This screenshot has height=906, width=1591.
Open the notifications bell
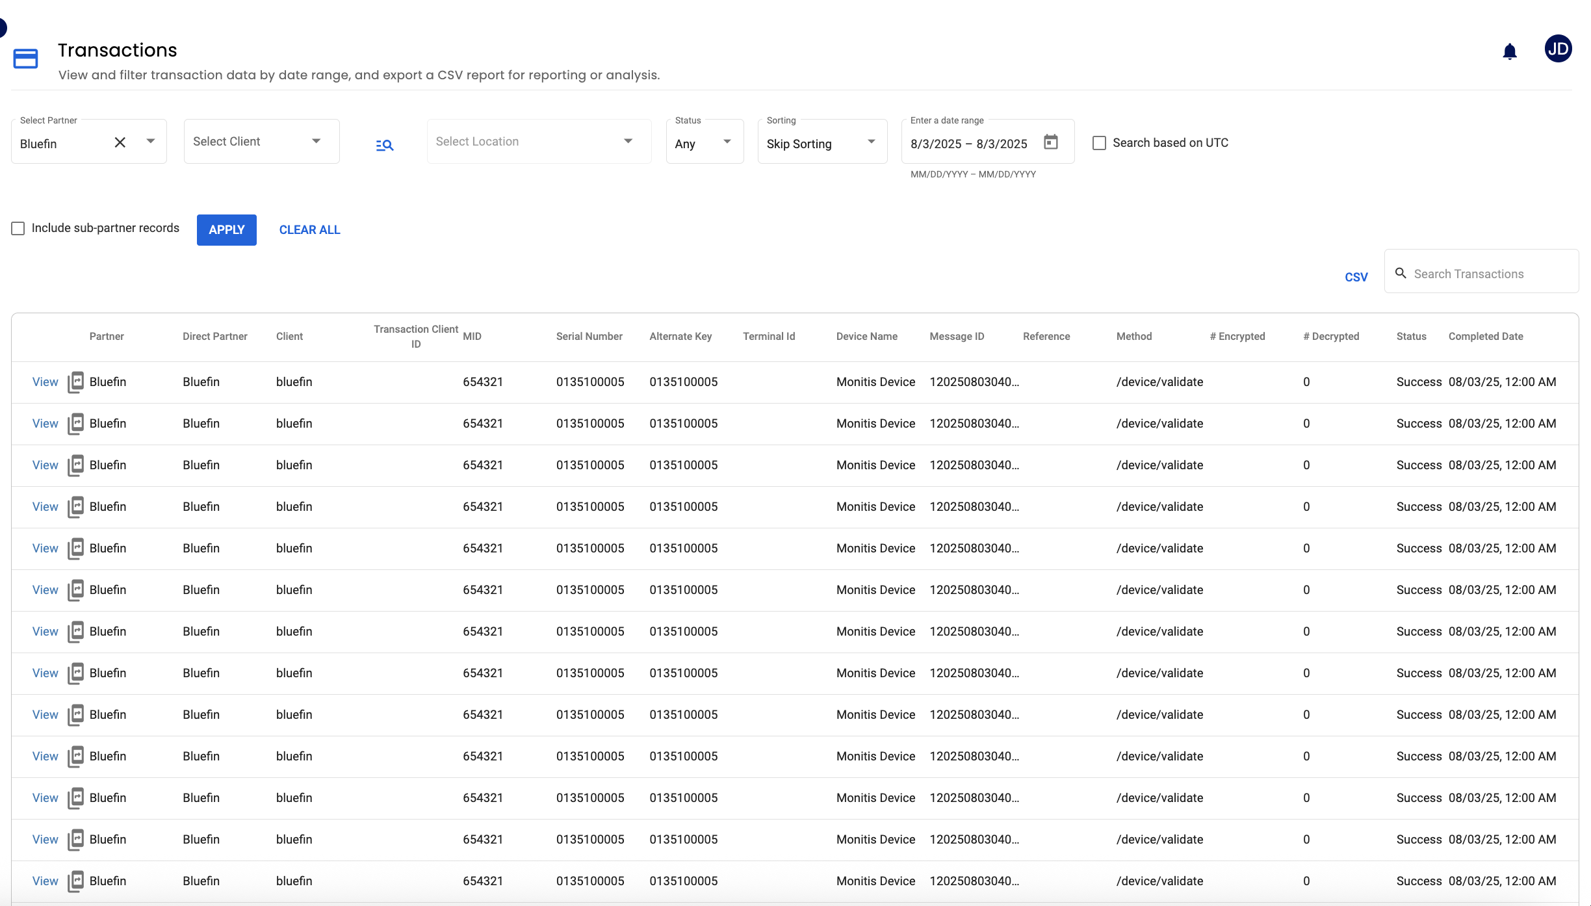(1510, 52)
